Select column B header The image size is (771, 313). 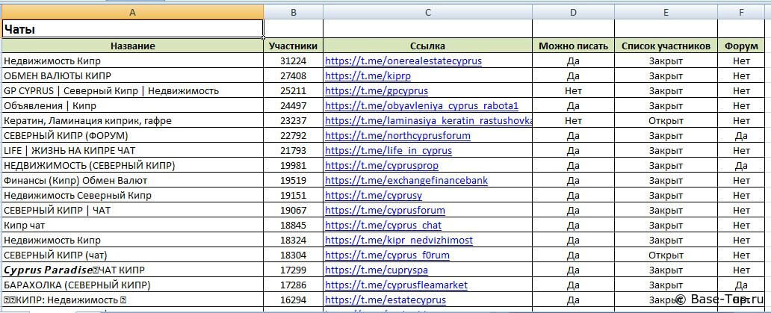(x=293, y=12)
